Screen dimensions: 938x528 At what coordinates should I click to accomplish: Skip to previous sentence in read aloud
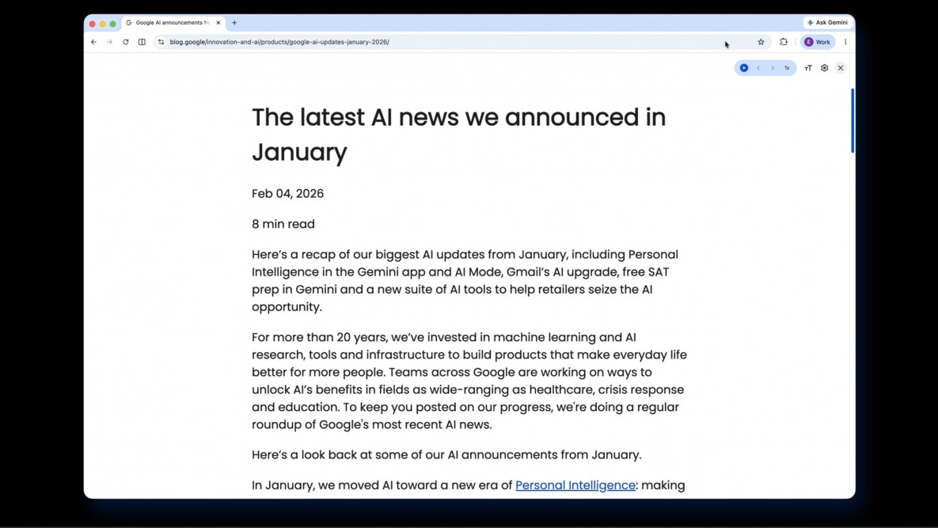pyautogui.click(x=758, y=68)
